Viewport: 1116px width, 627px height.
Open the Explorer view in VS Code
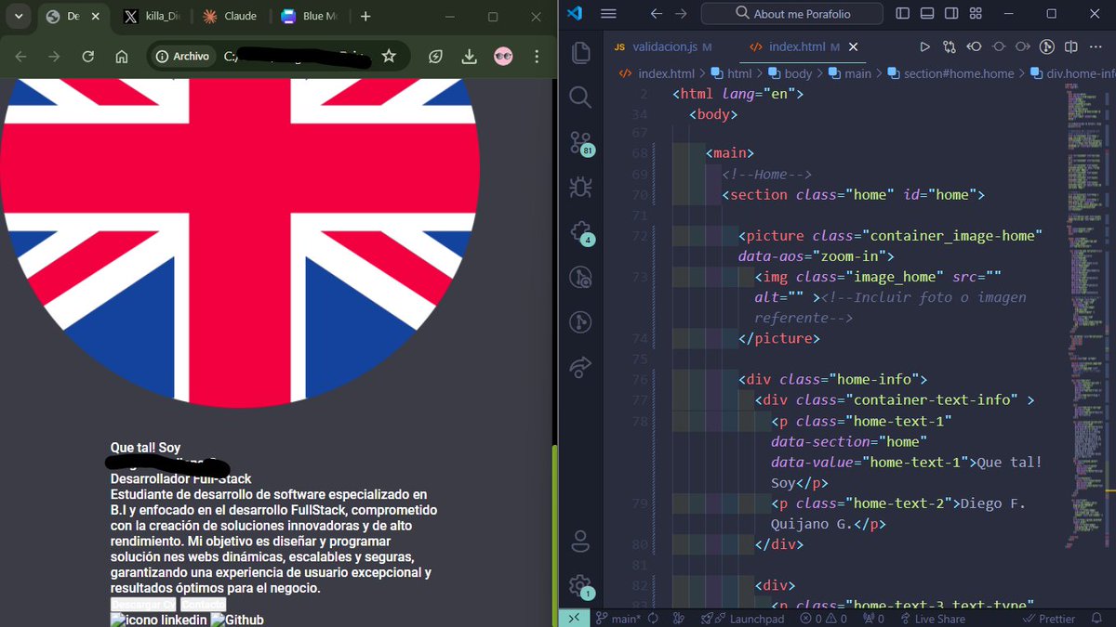tap(581, 52)
